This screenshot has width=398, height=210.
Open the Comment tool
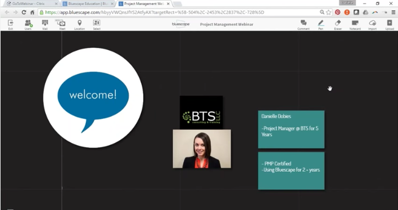pos(304,23)
